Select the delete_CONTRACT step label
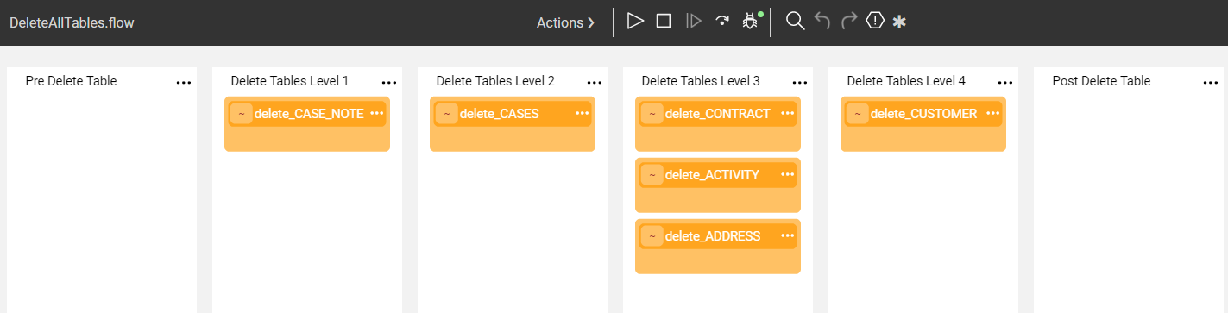 (x=718, y=114)
